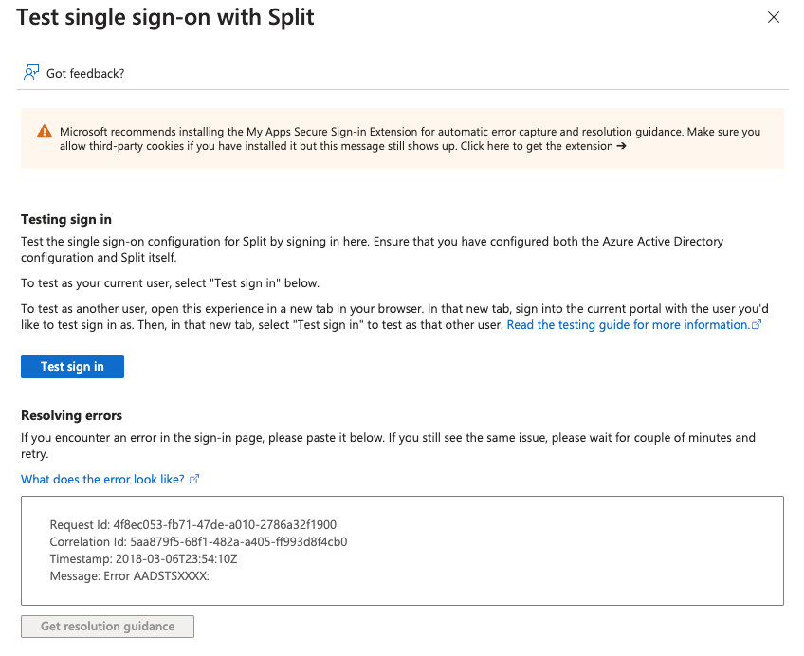Click the arrow after the extension link
Image resolution: width=804 pixels, height=656 pixels.
pos(622,146)
